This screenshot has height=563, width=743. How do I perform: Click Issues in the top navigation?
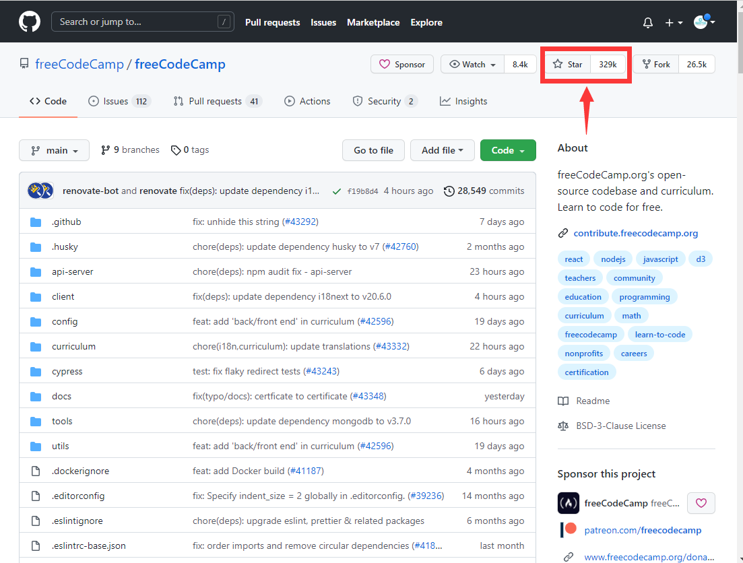tap(323, 22)
